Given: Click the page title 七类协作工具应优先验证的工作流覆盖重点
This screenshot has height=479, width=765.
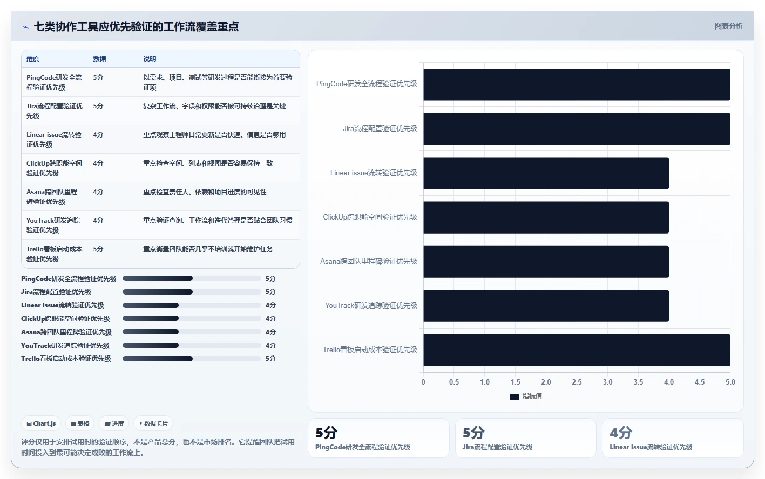Looking at the screenshot, I should click(x=136, y=26).
